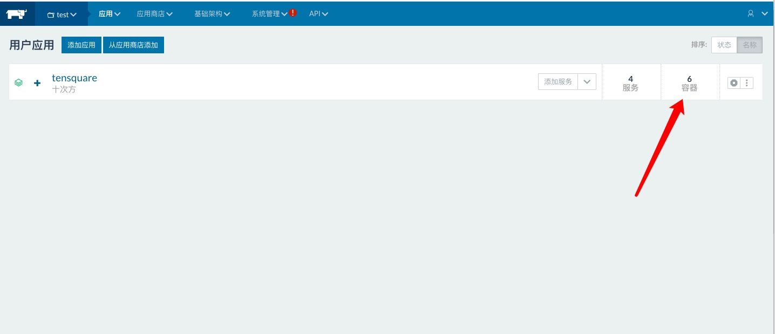Image resolution: width=775 pixels, height=334 pixels.
Task: Open the 应用商店 menu
Action: 155,14
